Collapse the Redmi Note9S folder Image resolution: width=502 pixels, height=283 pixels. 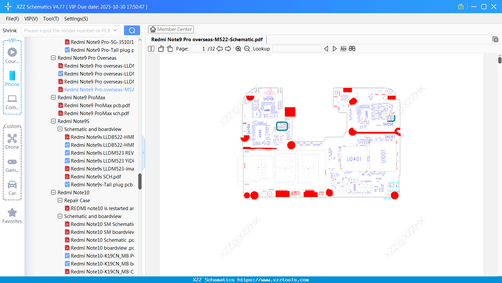(x=53, y=121)
